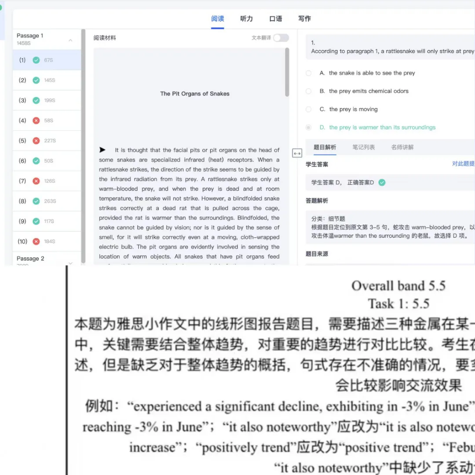
Task: Click the passage title The Pit Organs of Snakes
Action: point(195,94)
